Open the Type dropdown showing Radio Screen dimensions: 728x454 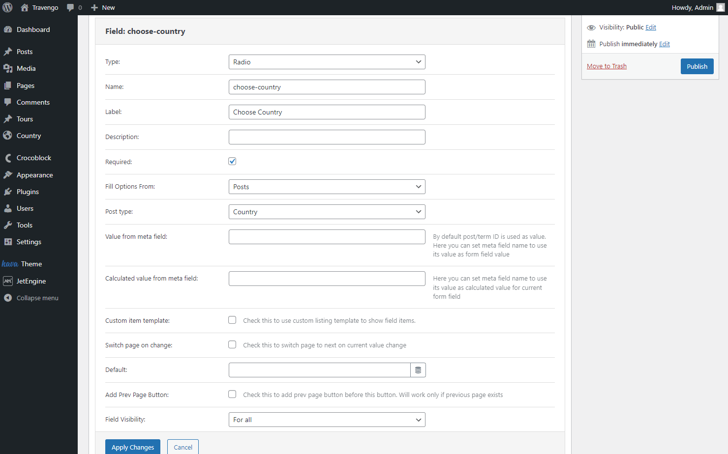327,62
